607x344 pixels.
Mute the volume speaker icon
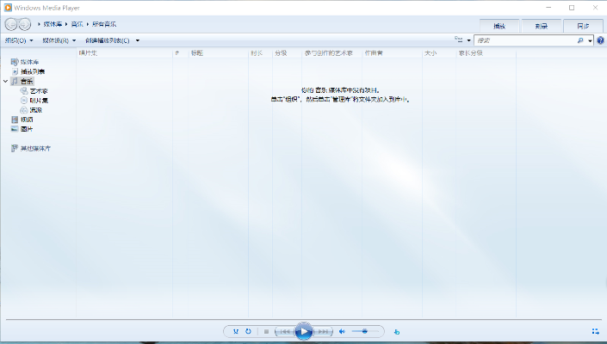(x=342, y=331)
